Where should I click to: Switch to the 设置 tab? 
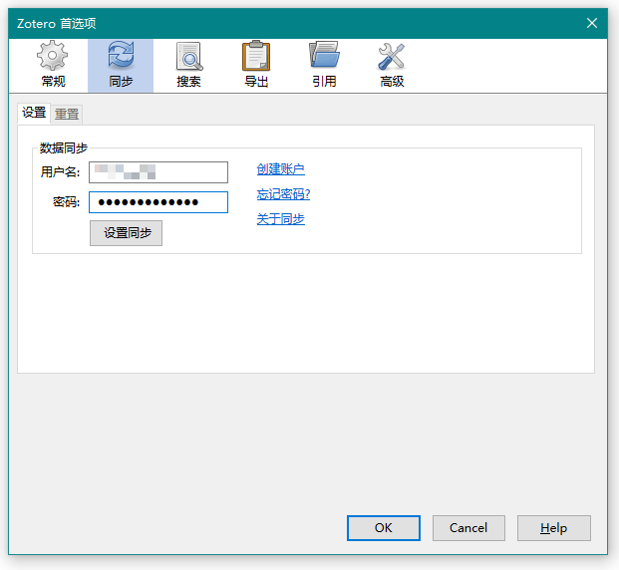point(34,113)
